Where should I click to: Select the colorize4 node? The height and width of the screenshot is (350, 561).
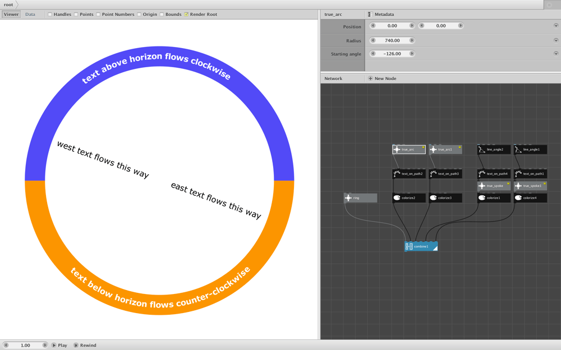pos(531,198)
